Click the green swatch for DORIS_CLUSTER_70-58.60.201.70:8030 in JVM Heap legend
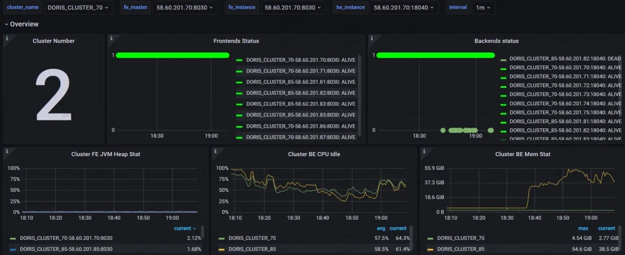625x255 pixels. pos(13,238)
